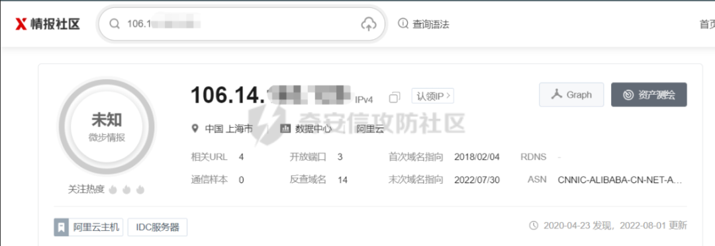The height and width of the screenshot is (246, 715).
Task: Click the 认领IP button
Action: click(x=433, y=96)
